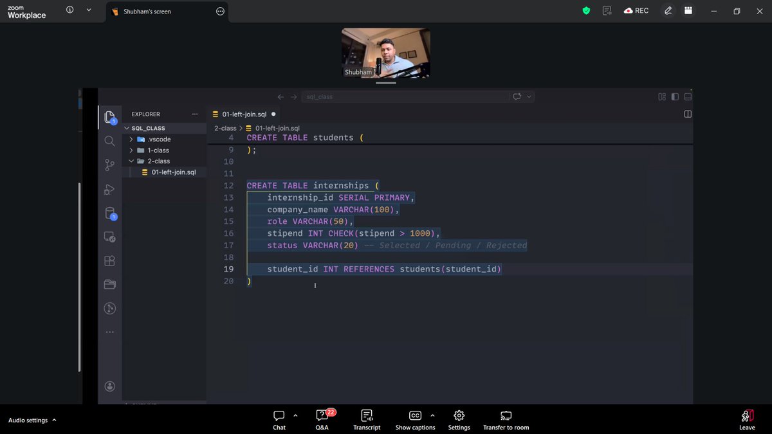The width and height of the screenshot is (772, 434).
Task: Click the folders icon in activity bar
Action: (109, 284)
